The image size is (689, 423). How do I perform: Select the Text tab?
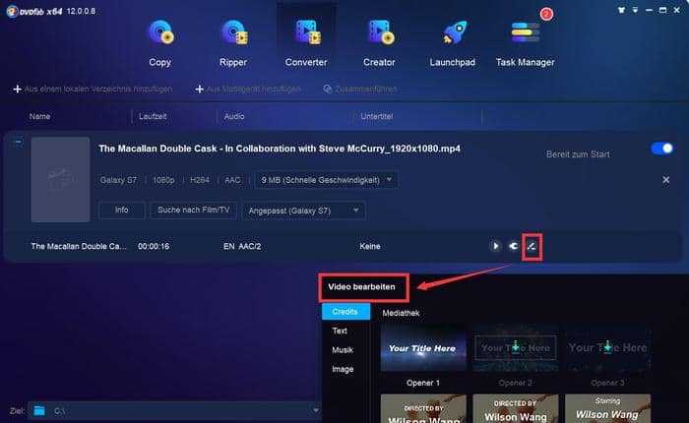coord(340,331)
